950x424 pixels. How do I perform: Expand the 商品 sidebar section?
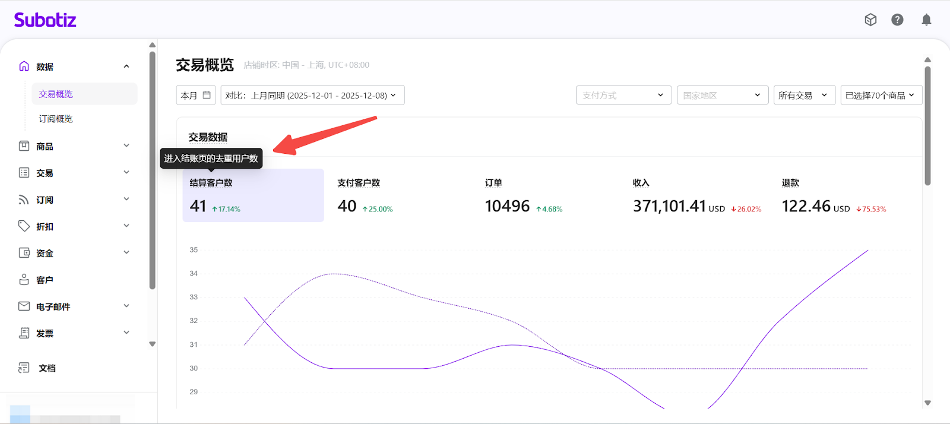[x=126, y=146]
